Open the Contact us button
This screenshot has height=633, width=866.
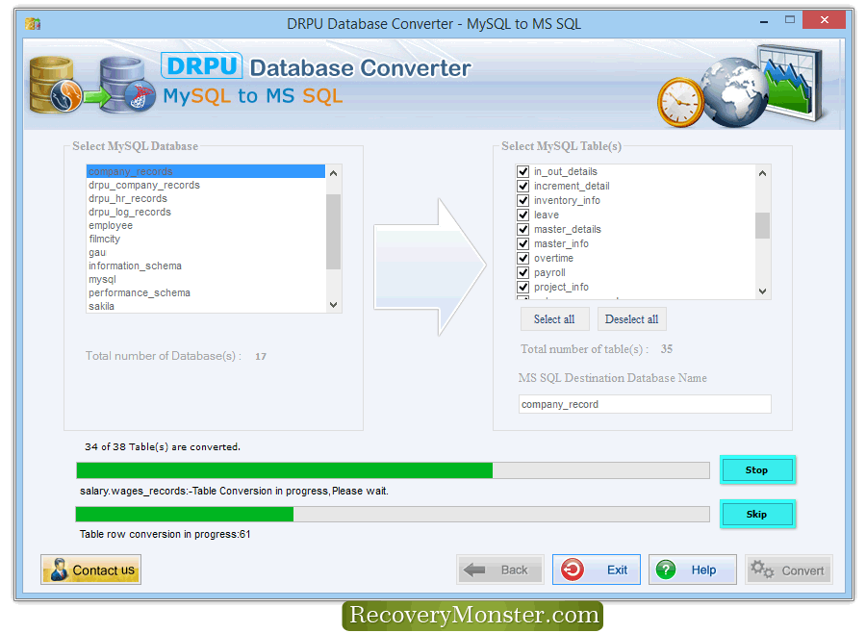tap(90, 570)
